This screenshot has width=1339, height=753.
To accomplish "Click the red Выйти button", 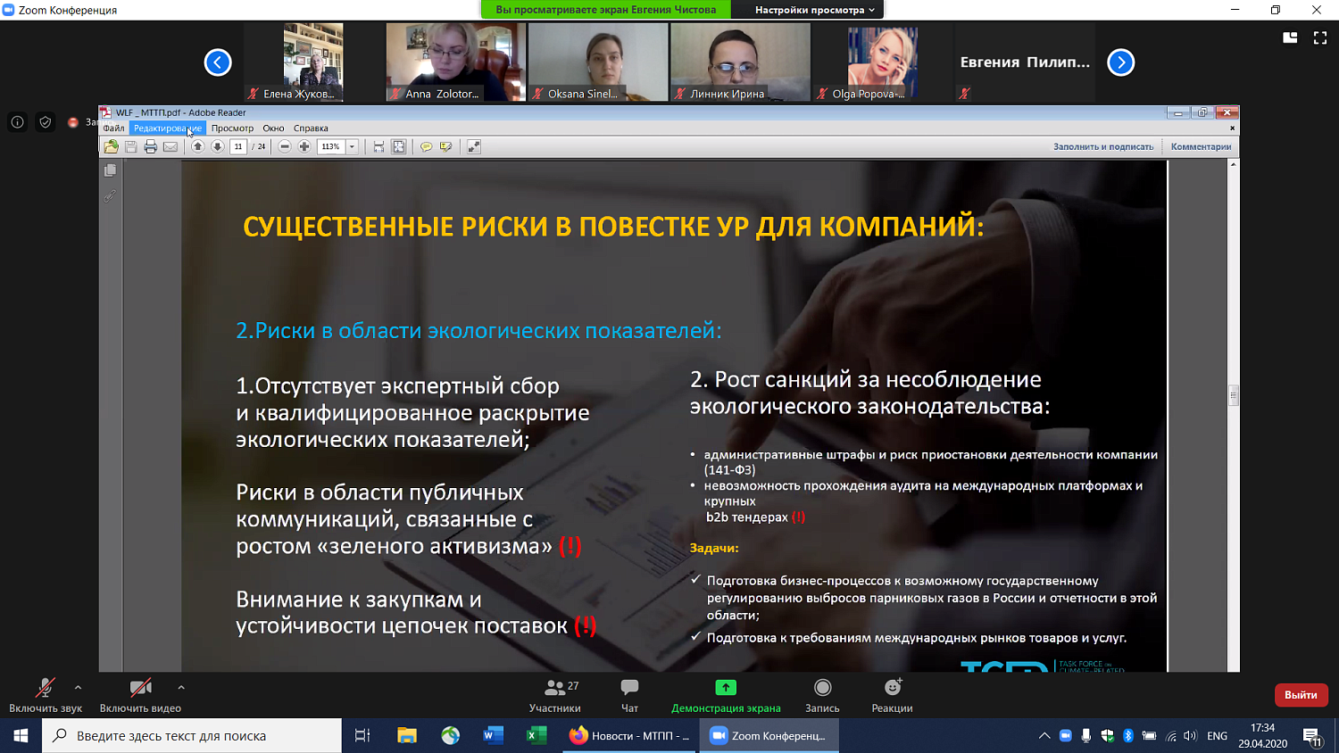I will point(1301,695).
